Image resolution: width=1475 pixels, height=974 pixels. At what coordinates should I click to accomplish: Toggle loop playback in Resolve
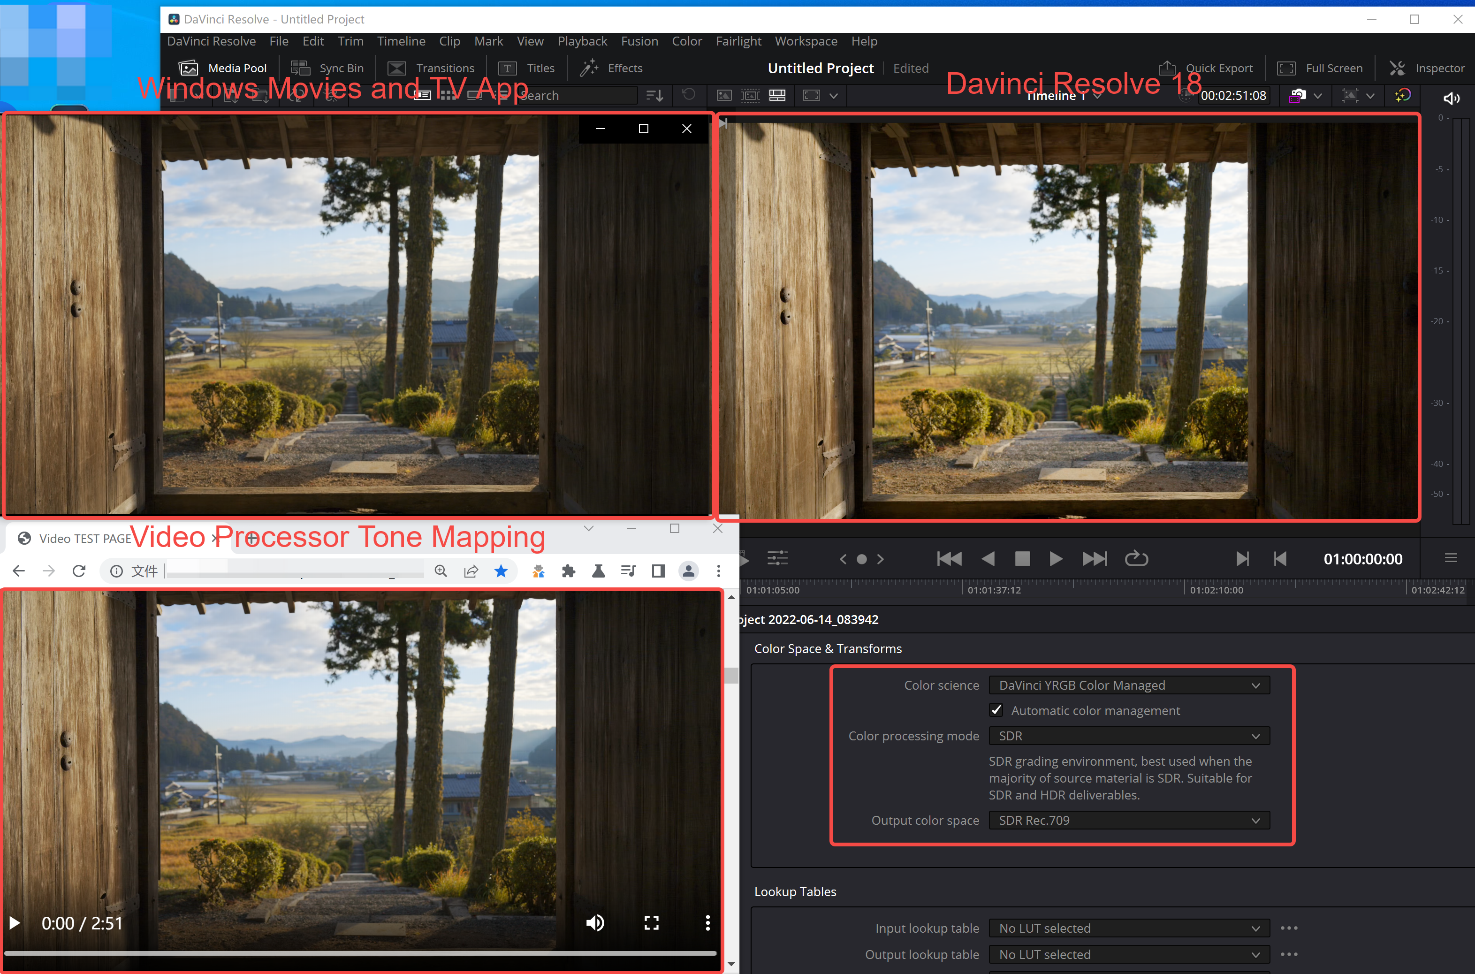tap(1136, 558)
